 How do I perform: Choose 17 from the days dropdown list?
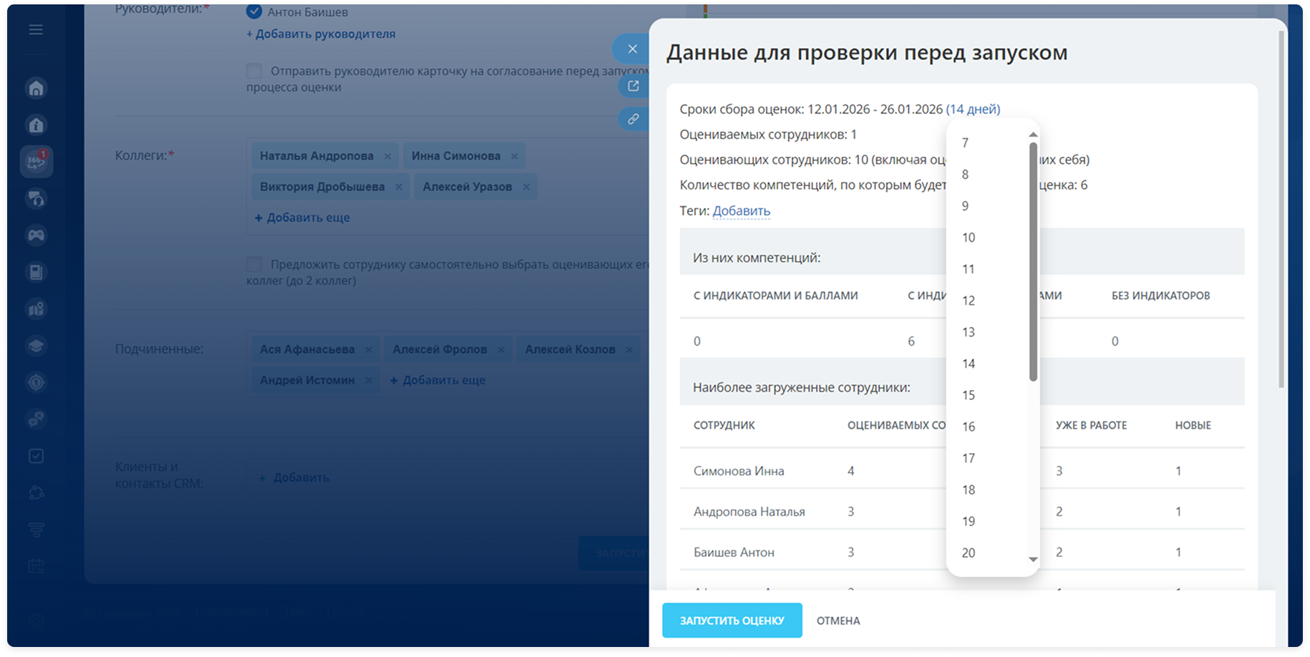click(969, 458)
